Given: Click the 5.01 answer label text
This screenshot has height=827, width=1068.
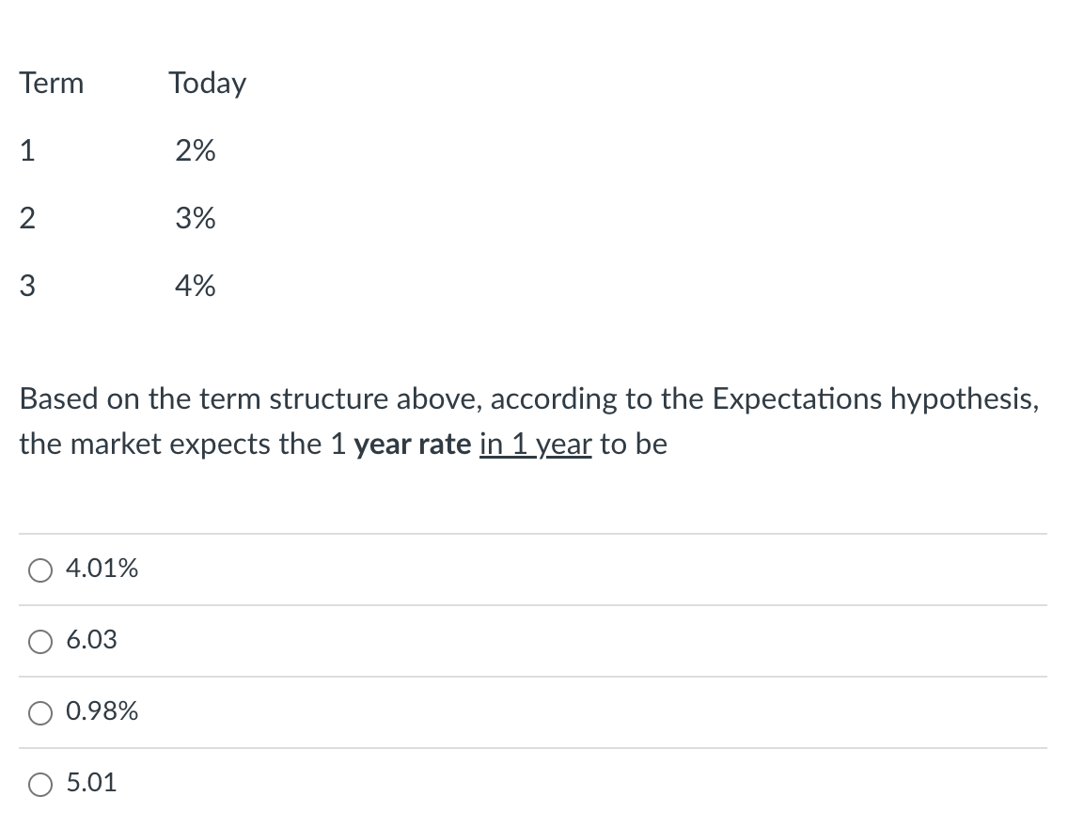Looking at the screenshot, I should pyautogui.click(x=90, y=783).
